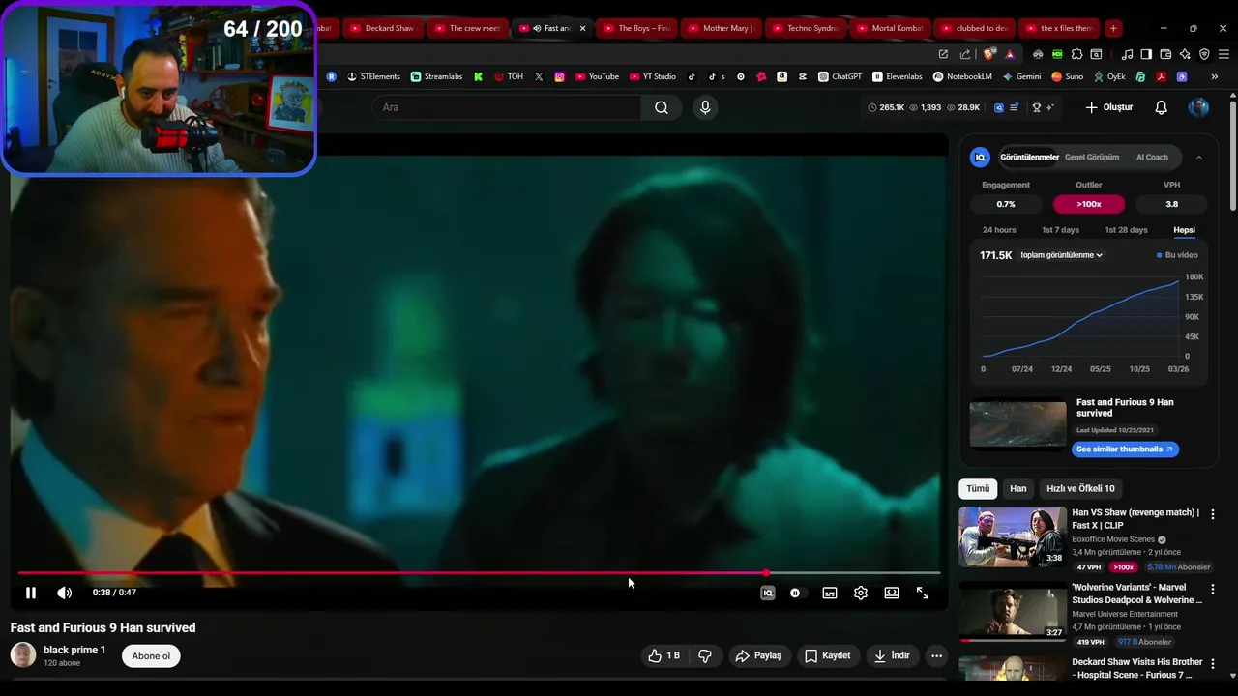
Task: Open Wolverine Variants video title
Action: pos(1136,594)
